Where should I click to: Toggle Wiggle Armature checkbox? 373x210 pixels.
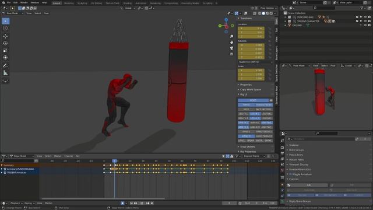(290, 174)
